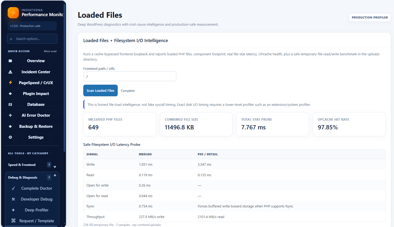
Task: Click the Signal column header
Action: click(92, 154)
